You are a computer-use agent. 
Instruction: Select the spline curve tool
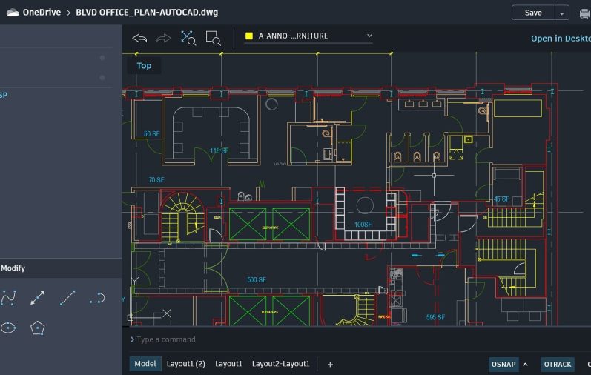[x=8, y=298]
